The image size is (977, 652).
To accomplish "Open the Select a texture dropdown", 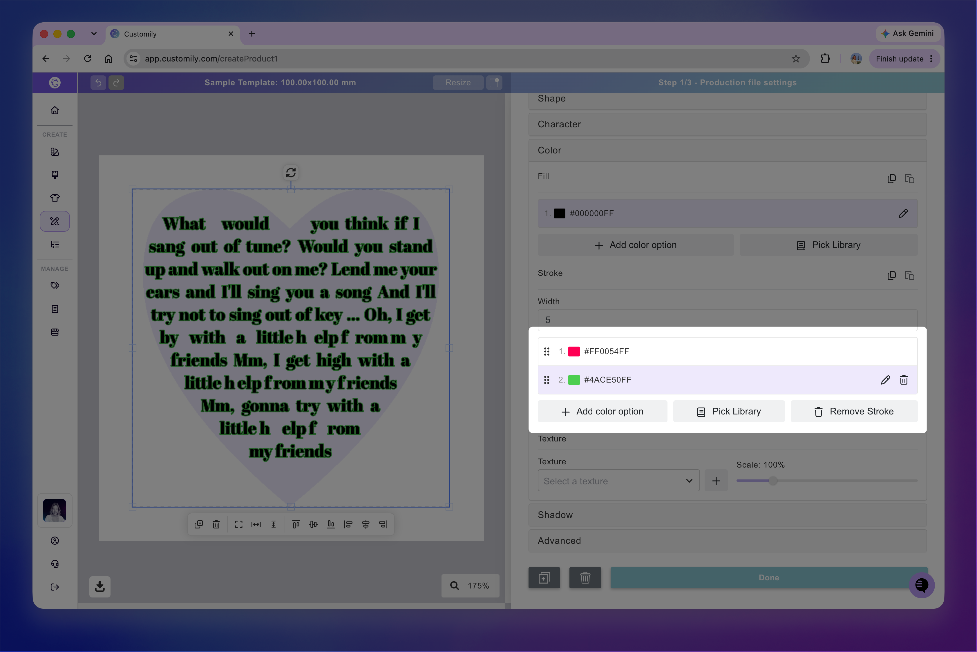I will (618, 481).
